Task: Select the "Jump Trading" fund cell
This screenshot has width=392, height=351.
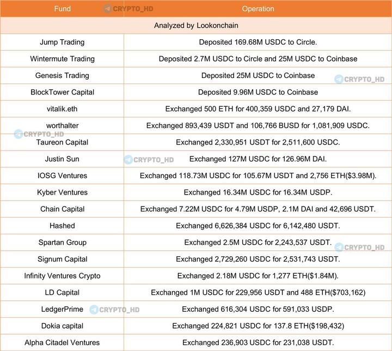Action: coord(62,42)
